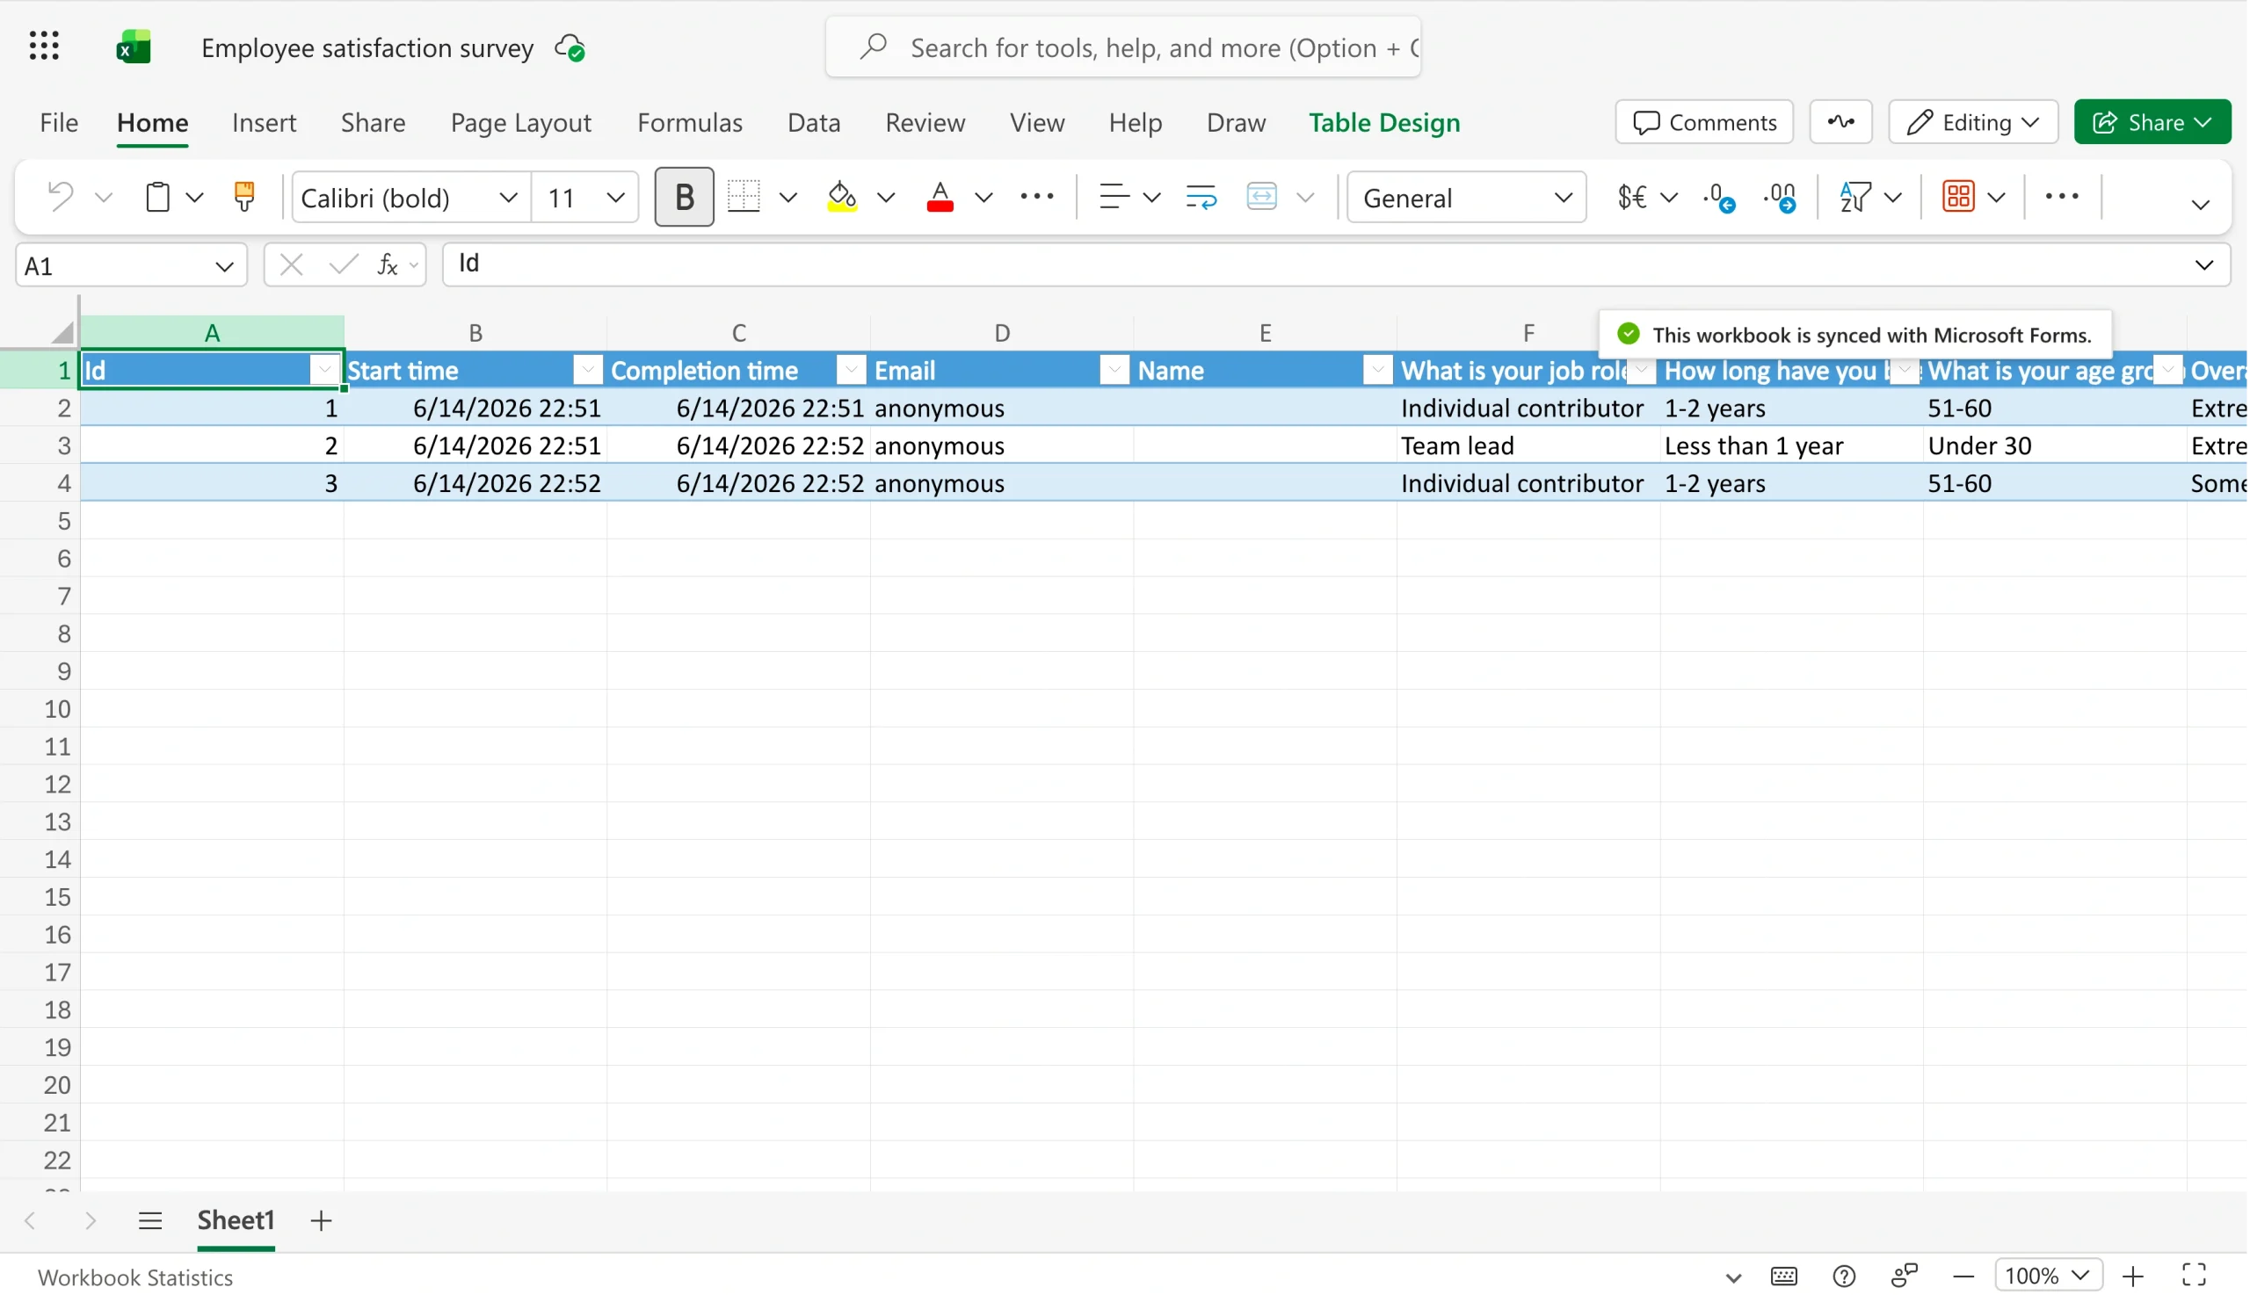Screen dimensions: 2250x1295
Task: Check the cloud save status icon
Action: 570,48
